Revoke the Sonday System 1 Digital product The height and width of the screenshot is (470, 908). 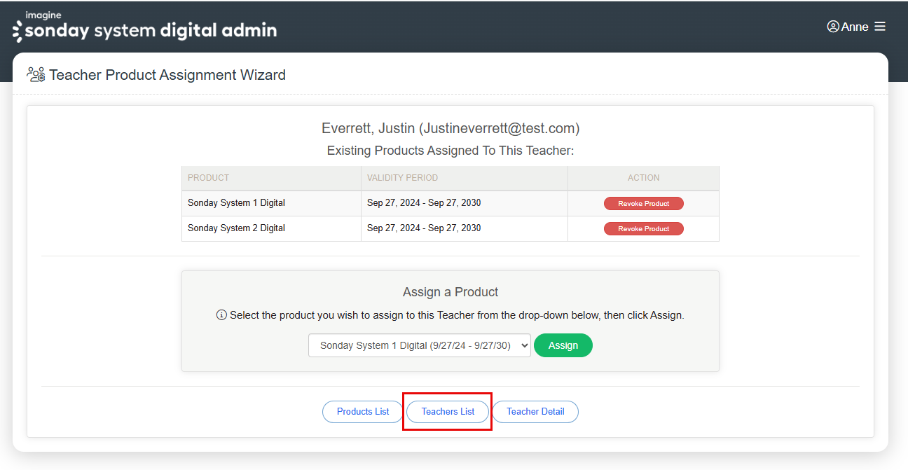coord(643,204)
